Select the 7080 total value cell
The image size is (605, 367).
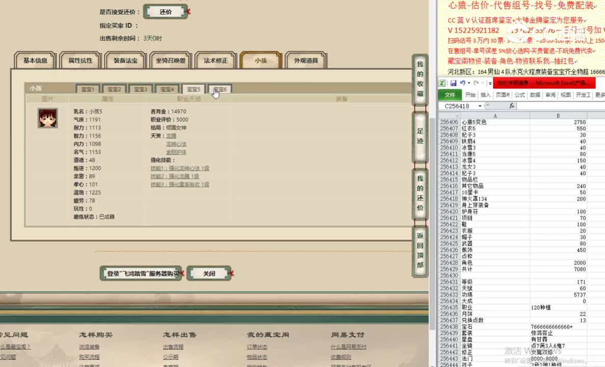(x=558, y=269)
